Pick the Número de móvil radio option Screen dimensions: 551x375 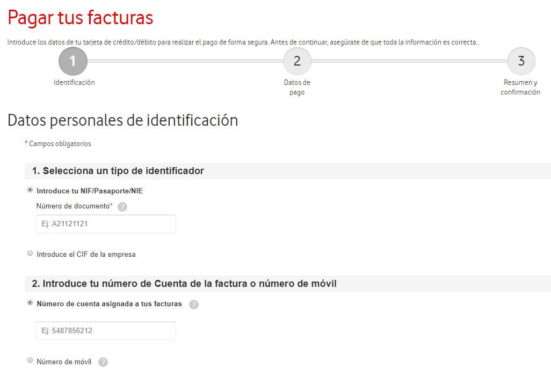(30, 360)
